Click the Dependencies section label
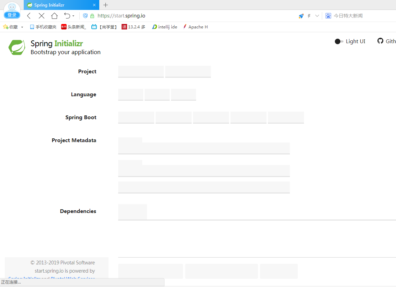This screenshot has width=396, height=287. [x=78, y=211]
